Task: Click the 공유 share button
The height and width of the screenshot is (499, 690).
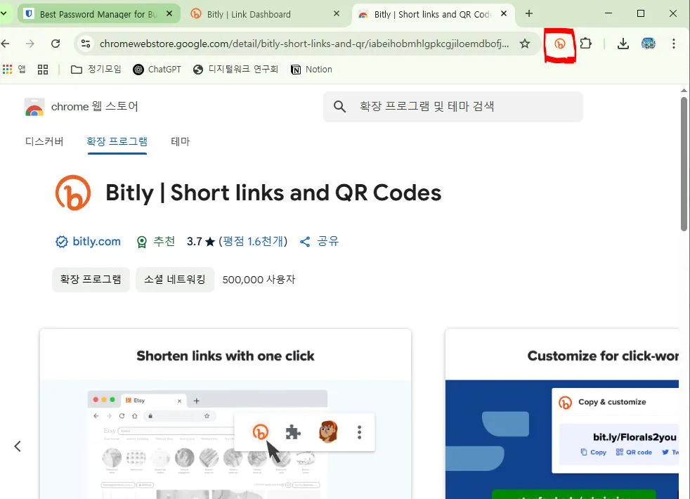Action: [320, 242]
